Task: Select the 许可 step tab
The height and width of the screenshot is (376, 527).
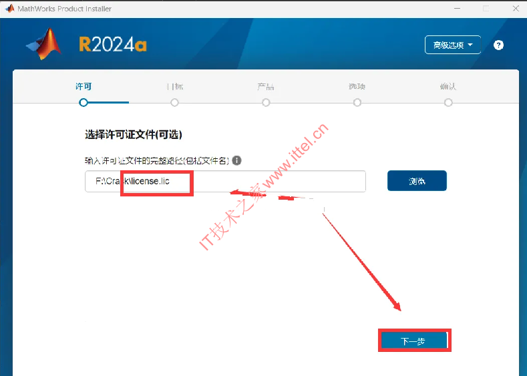Action: (x=83, y=87)
